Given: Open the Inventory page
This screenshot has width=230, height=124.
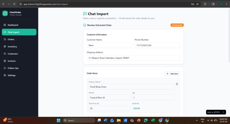Looking at the screenshot, I should click(19, 47).
